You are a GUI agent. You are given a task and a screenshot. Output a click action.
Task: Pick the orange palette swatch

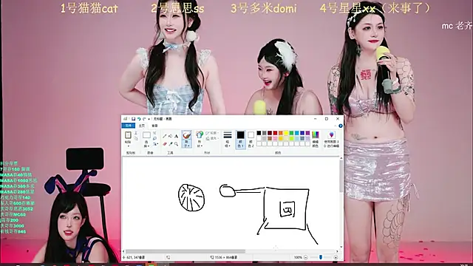[281, 133]
